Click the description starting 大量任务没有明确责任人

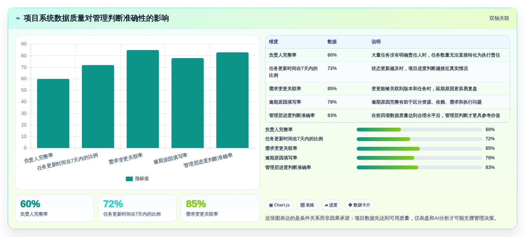[435, 55]
